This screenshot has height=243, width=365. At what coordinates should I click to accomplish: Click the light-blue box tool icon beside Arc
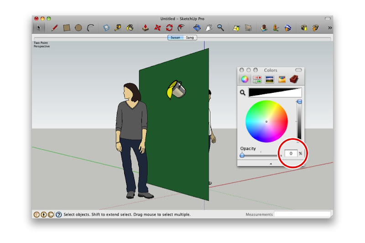(x=106, y=28)
